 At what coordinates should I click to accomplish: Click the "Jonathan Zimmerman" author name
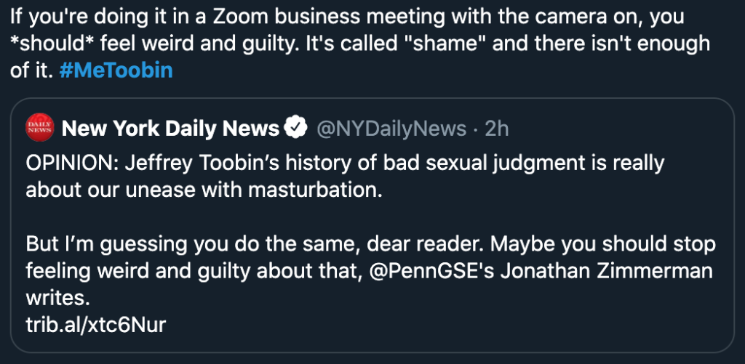(x=607, y=272)
